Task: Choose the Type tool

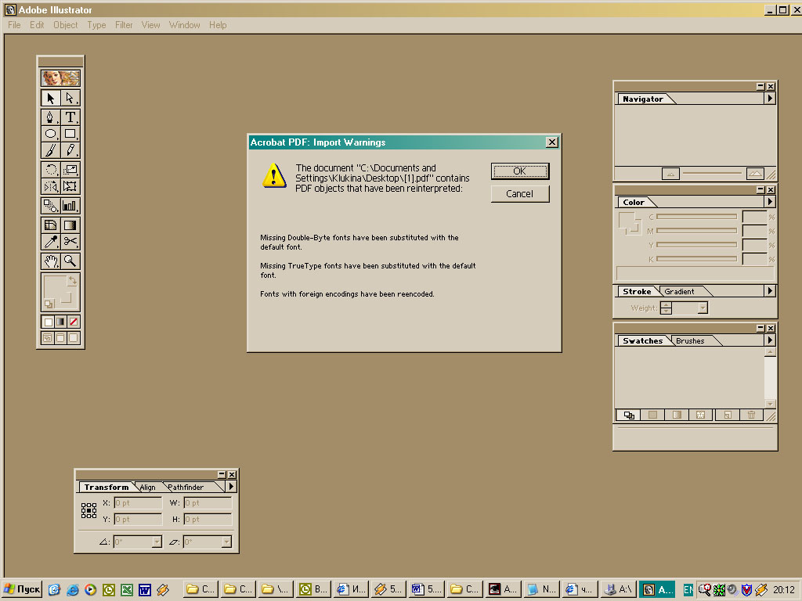Action: point(70,117)
